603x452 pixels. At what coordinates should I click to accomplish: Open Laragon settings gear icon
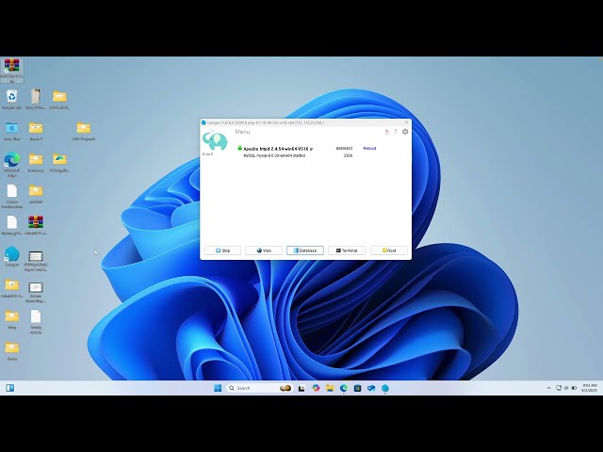pos(405,132)
